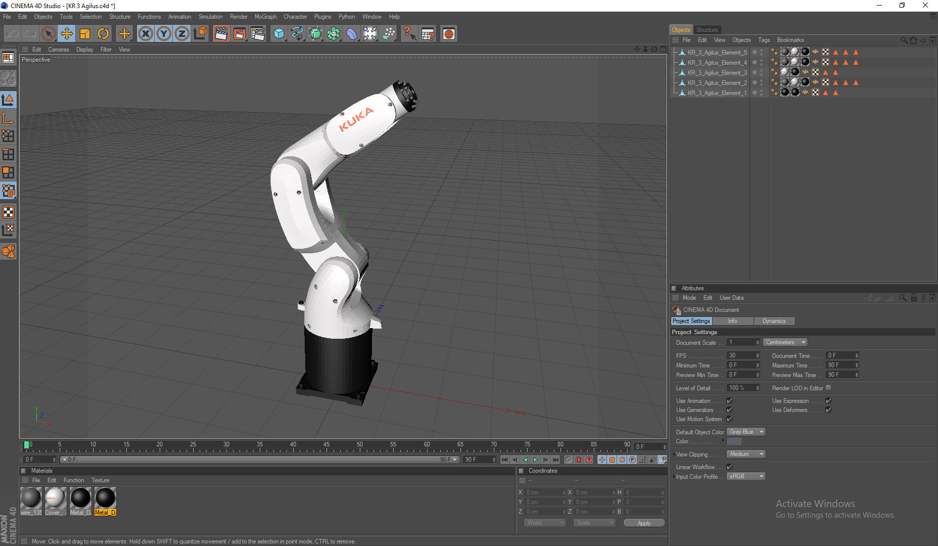Screen dimensions: 938x546
Task: Open the Info tab in Attributes
Action: pos(732,321)
